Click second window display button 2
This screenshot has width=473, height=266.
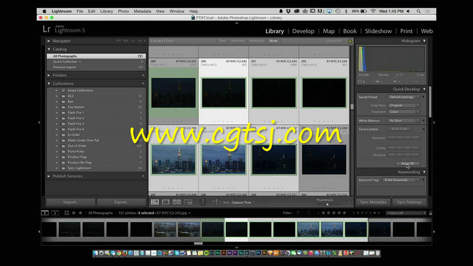coord(55,213)
